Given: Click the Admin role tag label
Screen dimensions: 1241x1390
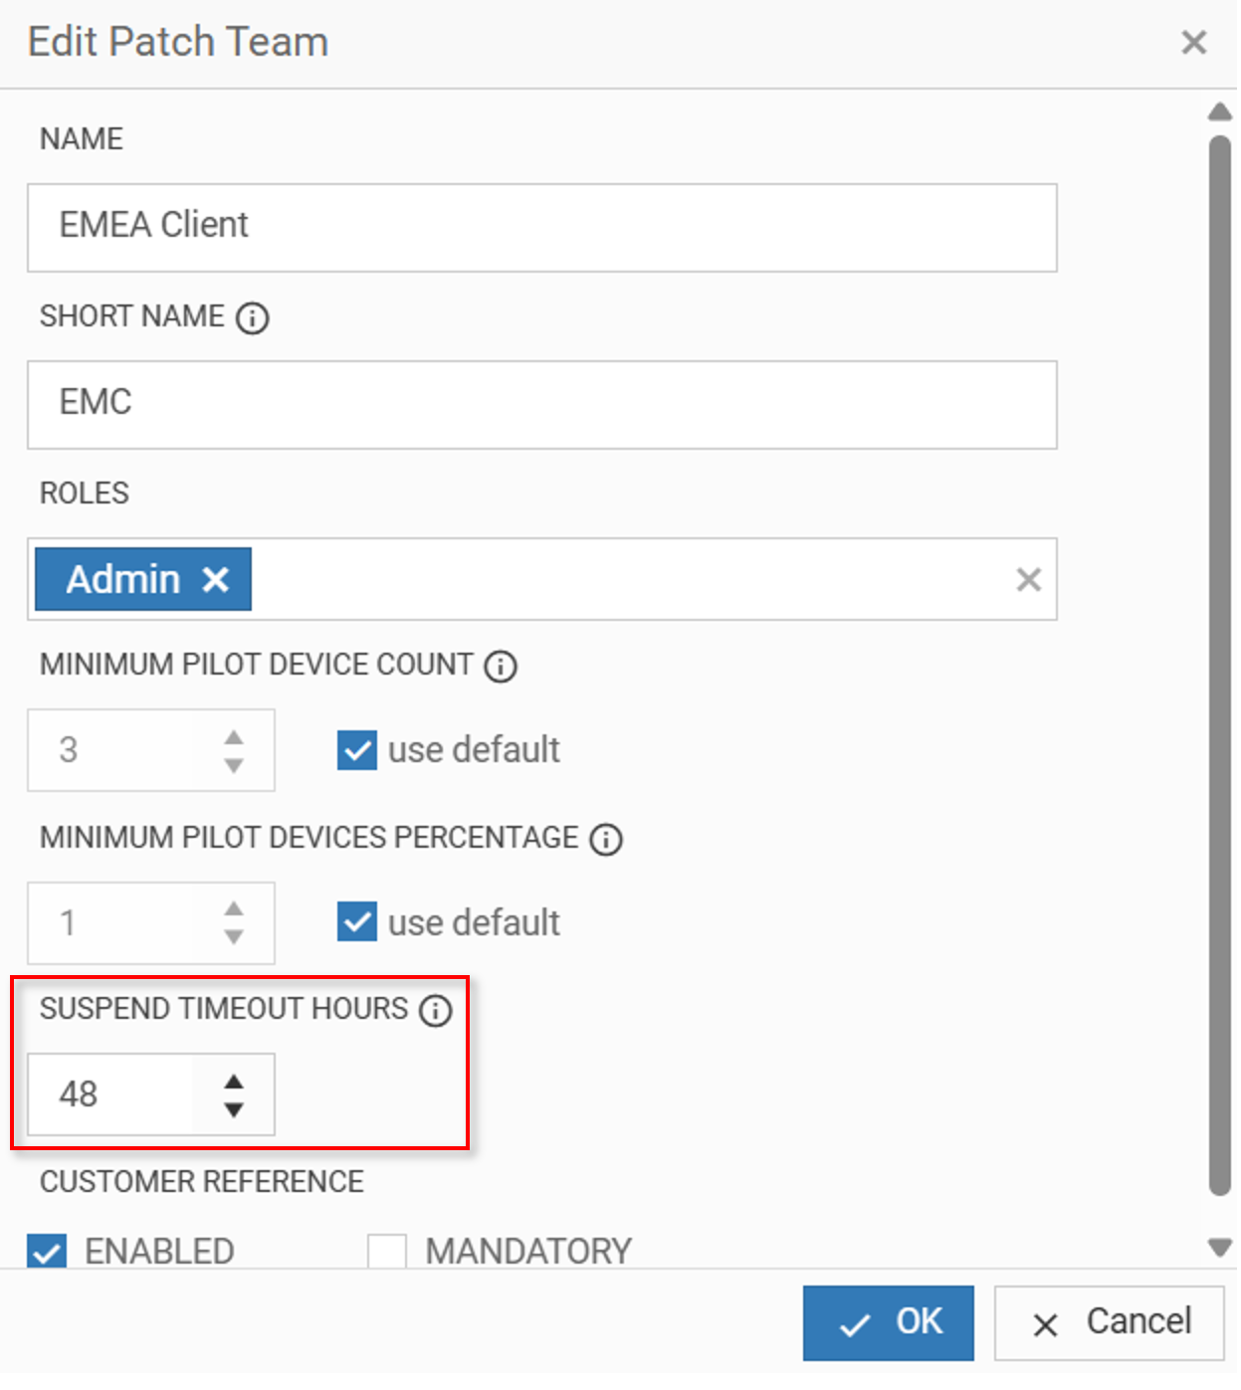Looking at the screenshot, I should coord(123,579).
